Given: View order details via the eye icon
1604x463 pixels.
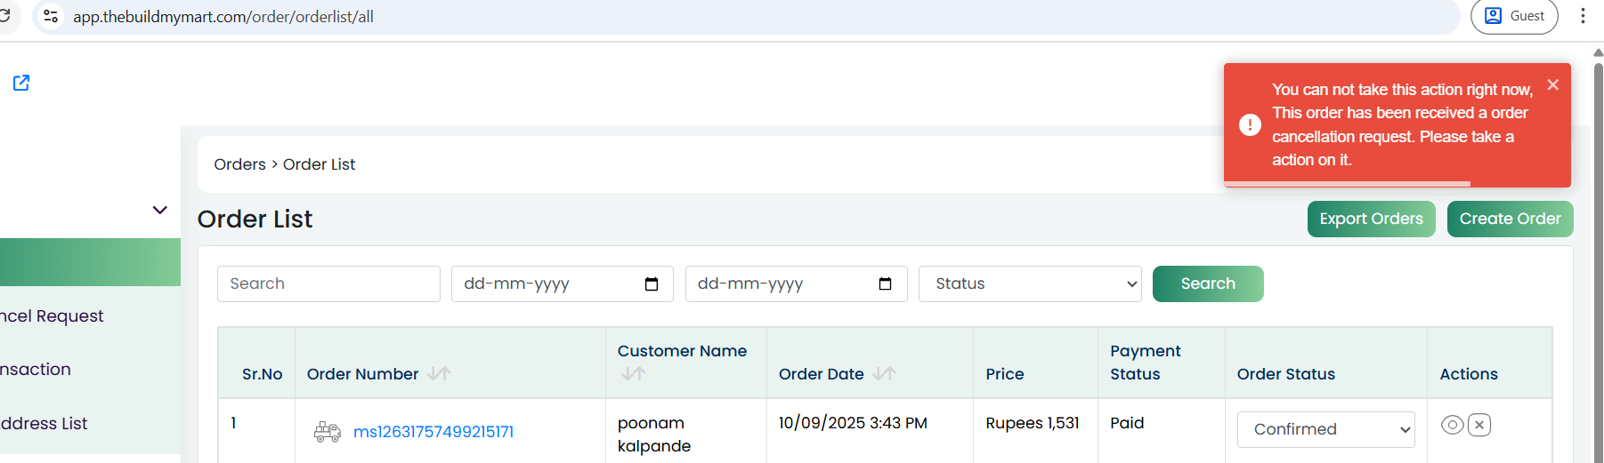Looking at the screenshot, I should (1452, 425).
